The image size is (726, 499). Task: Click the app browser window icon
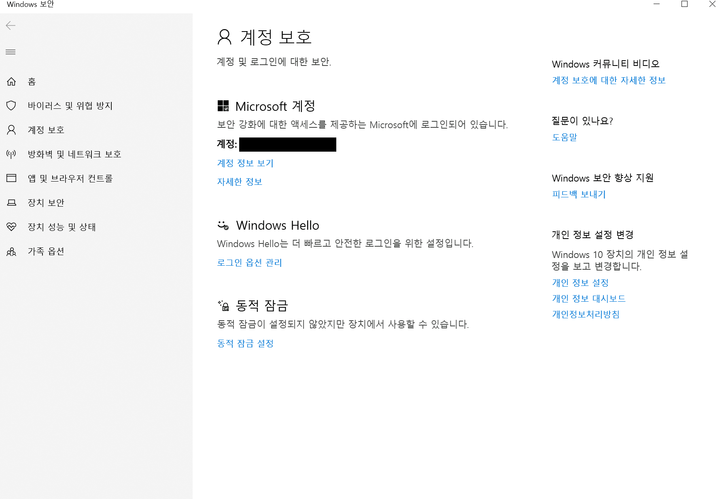point(11,178)
